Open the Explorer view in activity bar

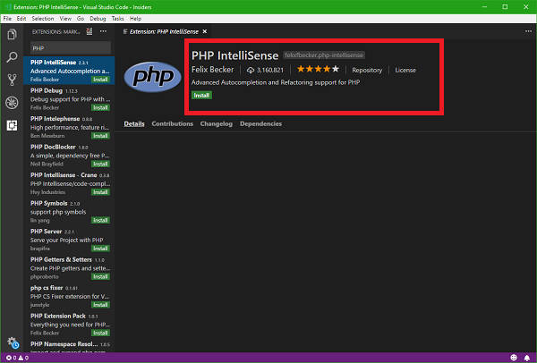[x=12, y=35]
